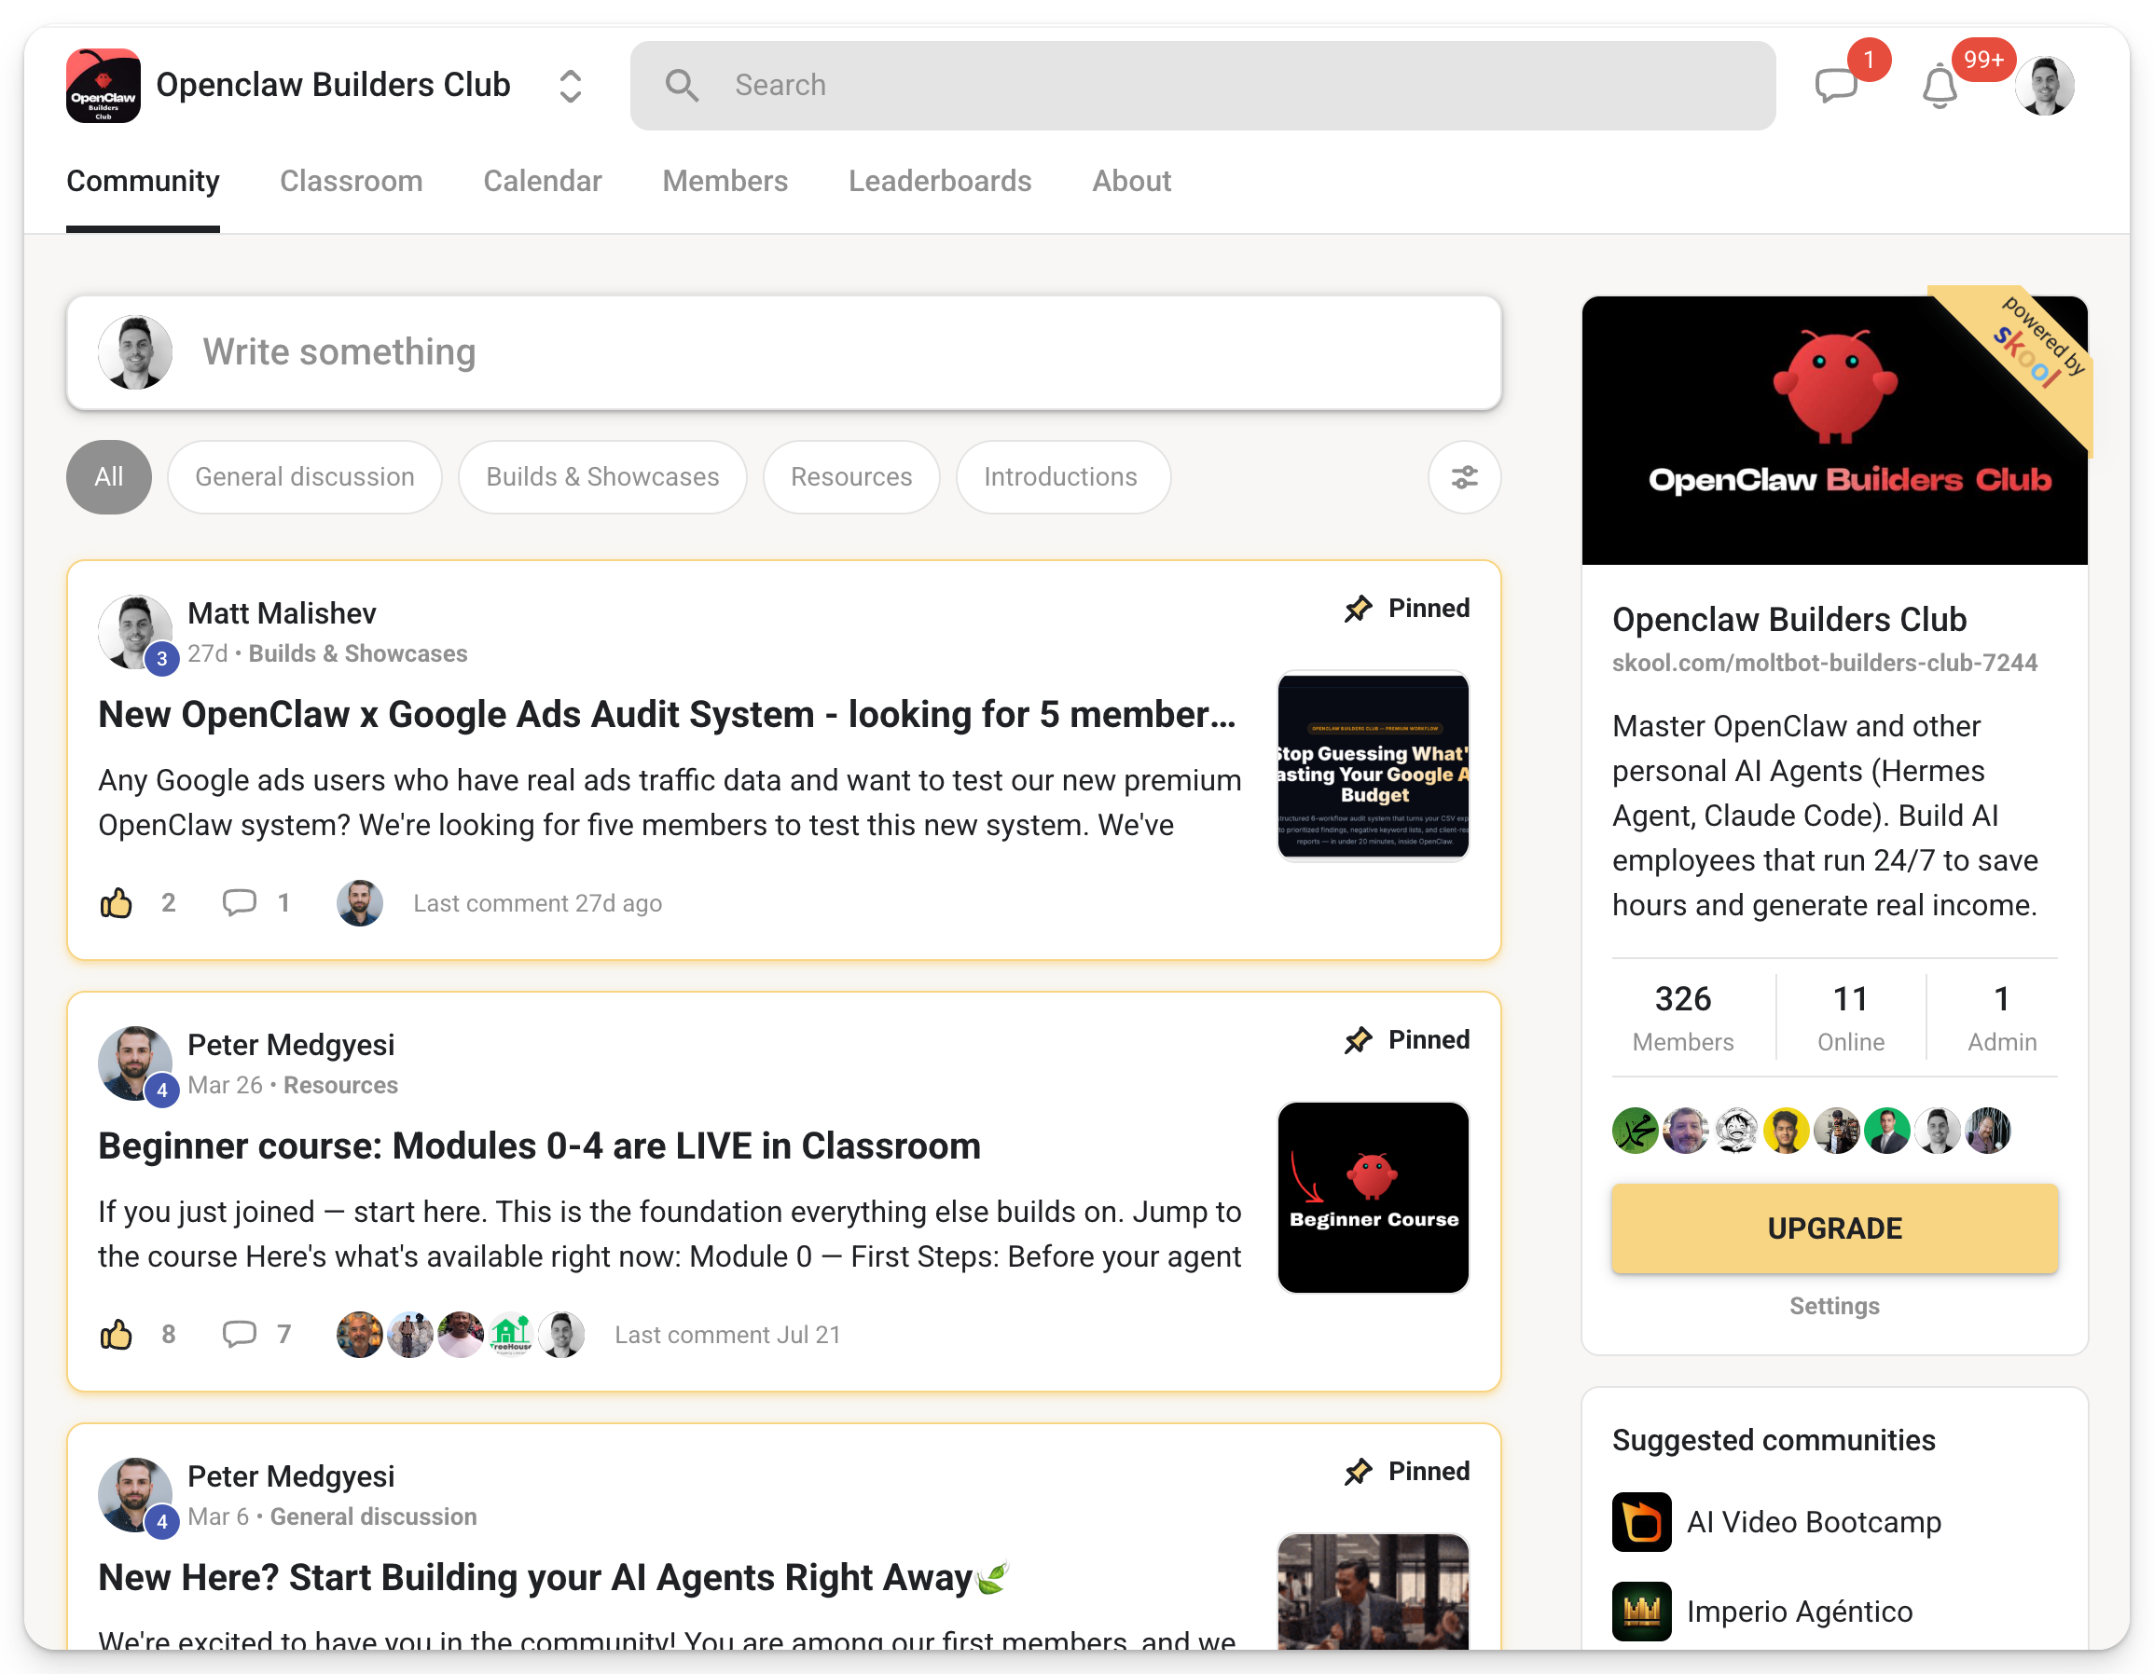The width and height of the screenshot is (2154, 1674).
Task: Open comment icon on Google Ads post
Action: pos(239,902)
